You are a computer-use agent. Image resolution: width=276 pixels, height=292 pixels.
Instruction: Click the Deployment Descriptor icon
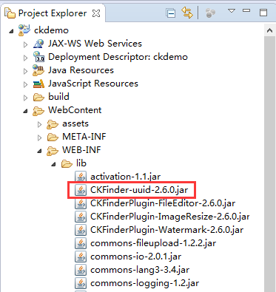click(38, 57)
